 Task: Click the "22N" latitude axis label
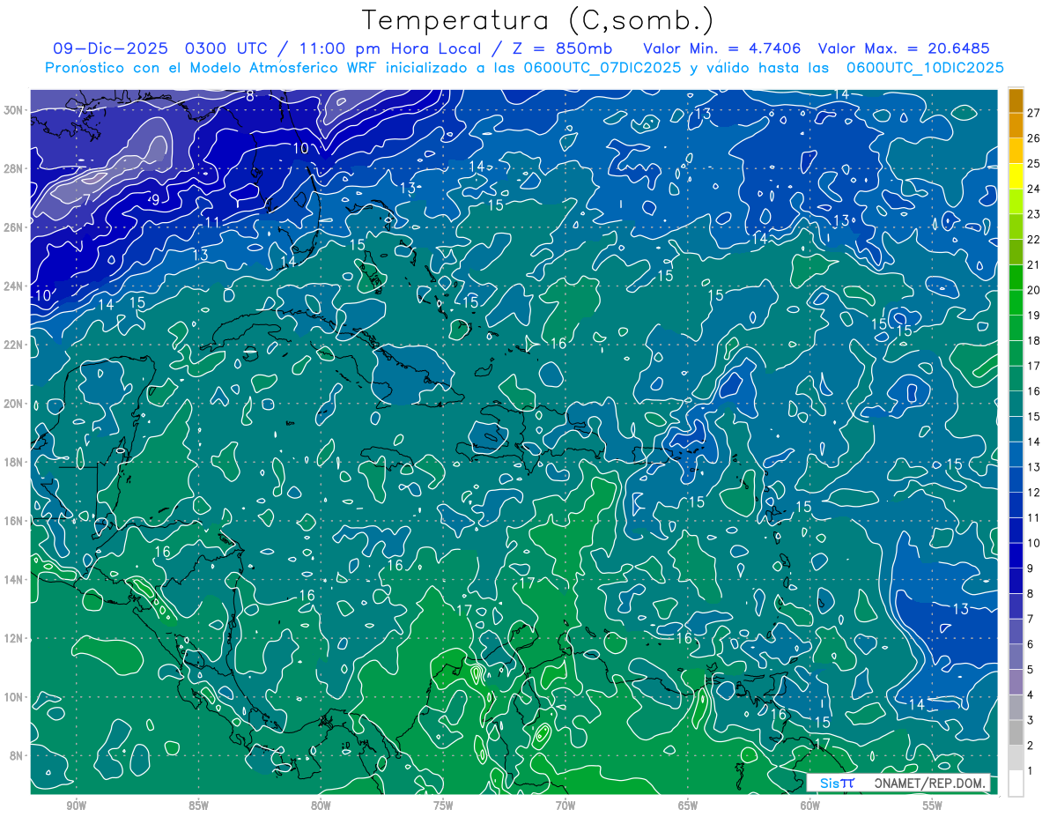pos(15,345)
